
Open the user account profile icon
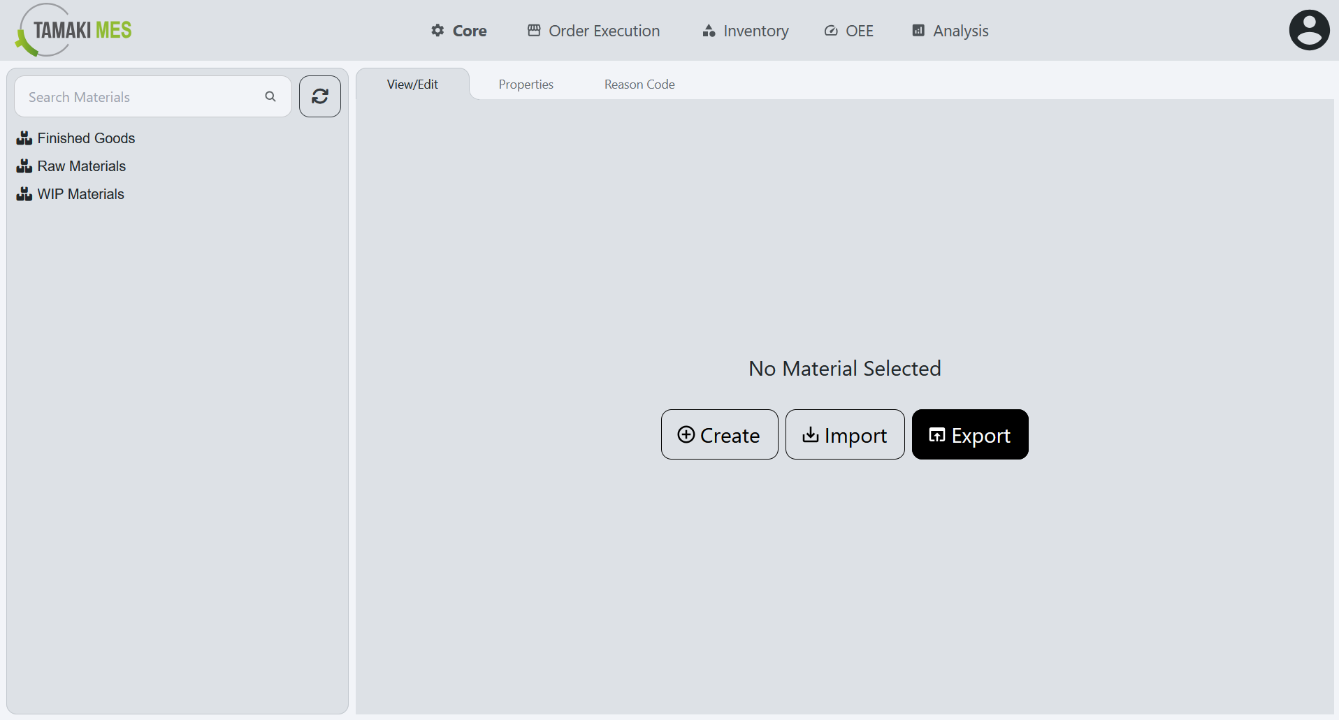(1308, 29)
